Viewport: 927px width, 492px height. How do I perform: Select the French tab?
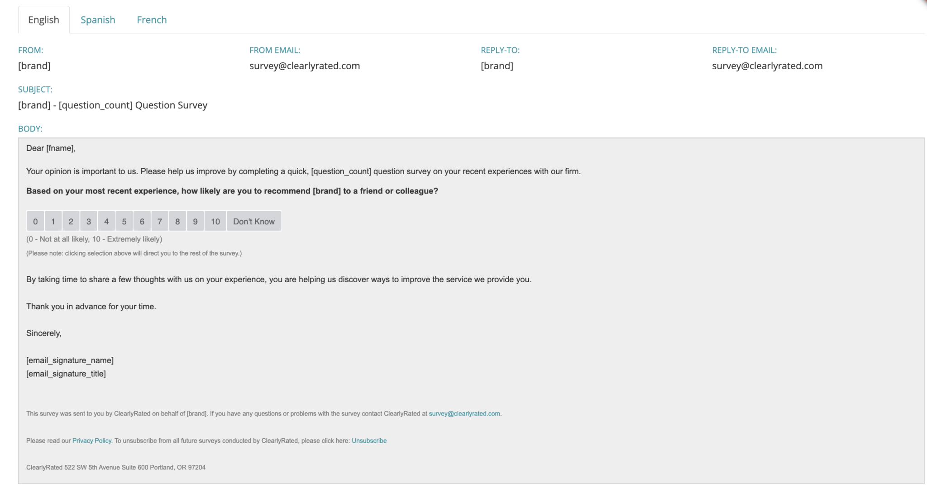(152, 20)
